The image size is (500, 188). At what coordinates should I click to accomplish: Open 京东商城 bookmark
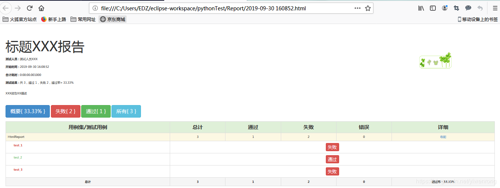113,19
